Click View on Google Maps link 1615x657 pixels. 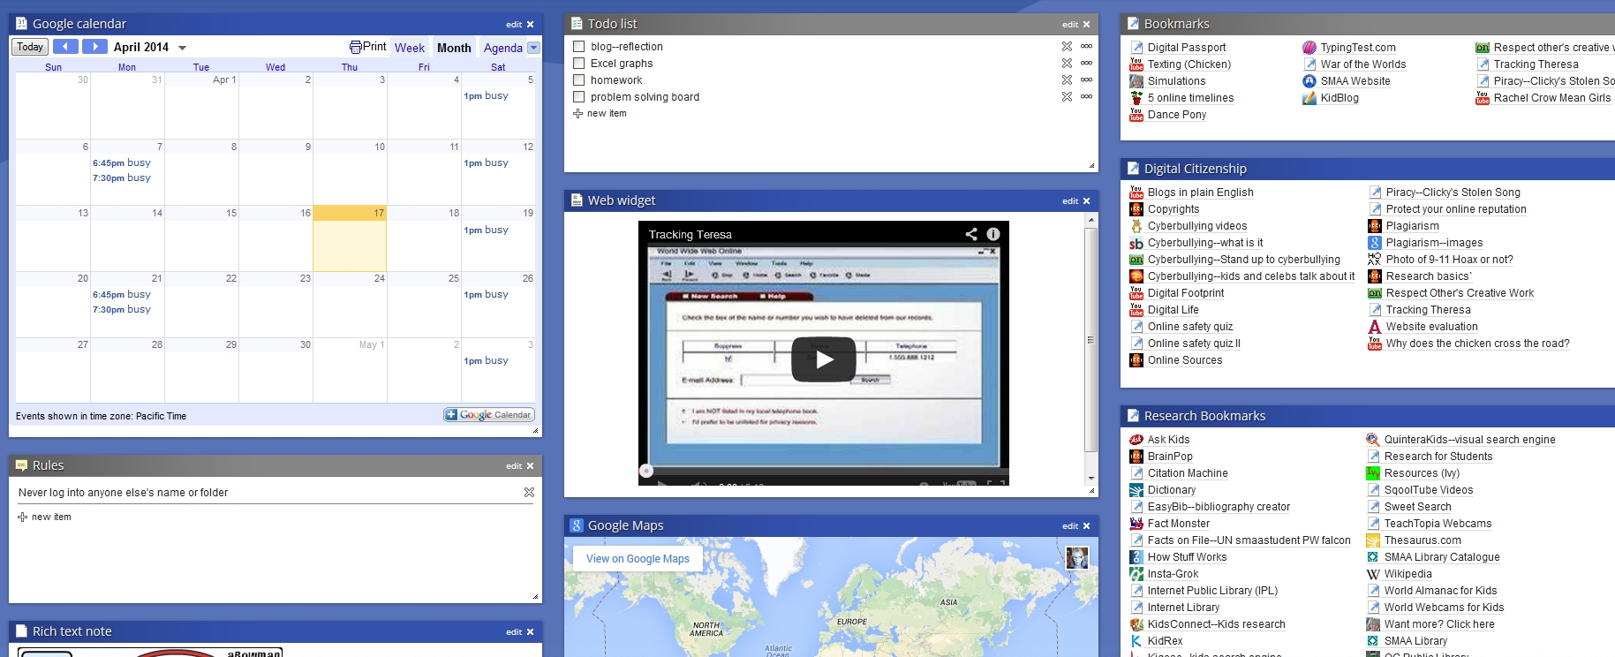click(638, 559)
